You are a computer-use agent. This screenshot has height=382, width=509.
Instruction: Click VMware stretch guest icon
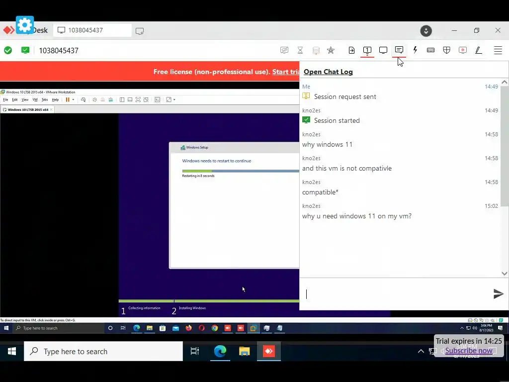click(169, 99)
